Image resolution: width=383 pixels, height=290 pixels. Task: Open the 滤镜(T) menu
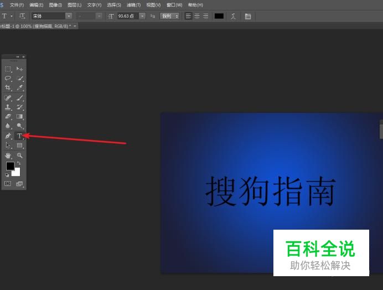point(133,5)
